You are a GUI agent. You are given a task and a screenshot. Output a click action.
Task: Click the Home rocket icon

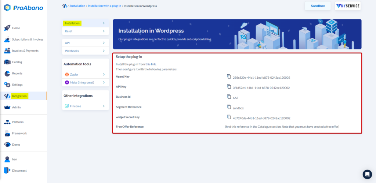click(7, 28)
